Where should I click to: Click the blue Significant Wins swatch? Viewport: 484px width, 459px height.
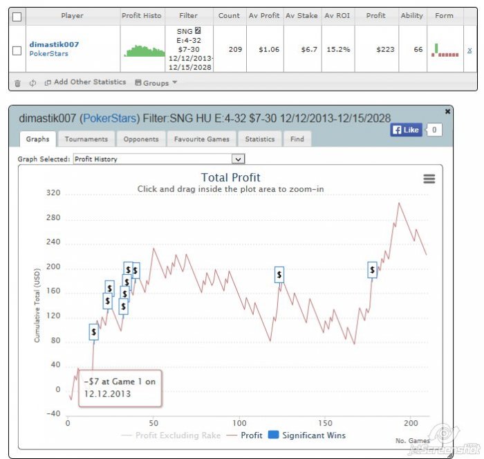[x=274, y=435]
